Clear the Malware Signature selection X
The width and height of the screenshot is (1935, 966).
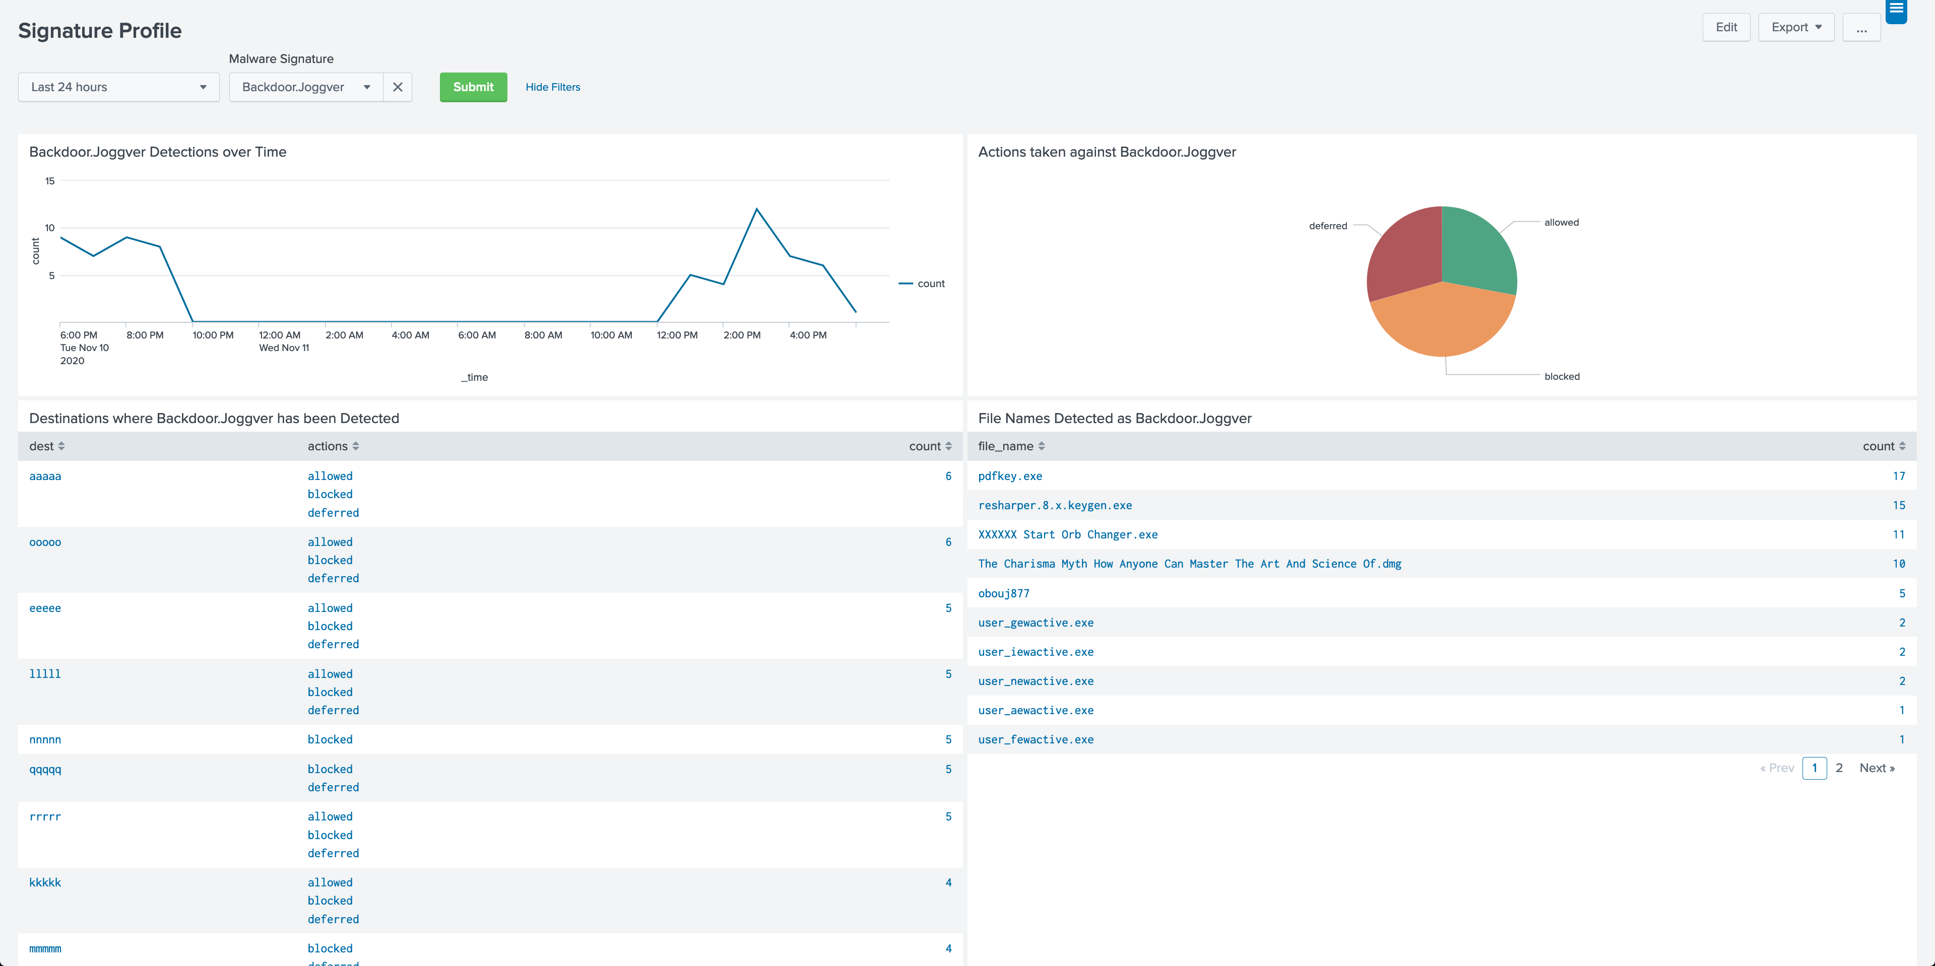click(398, 87)
